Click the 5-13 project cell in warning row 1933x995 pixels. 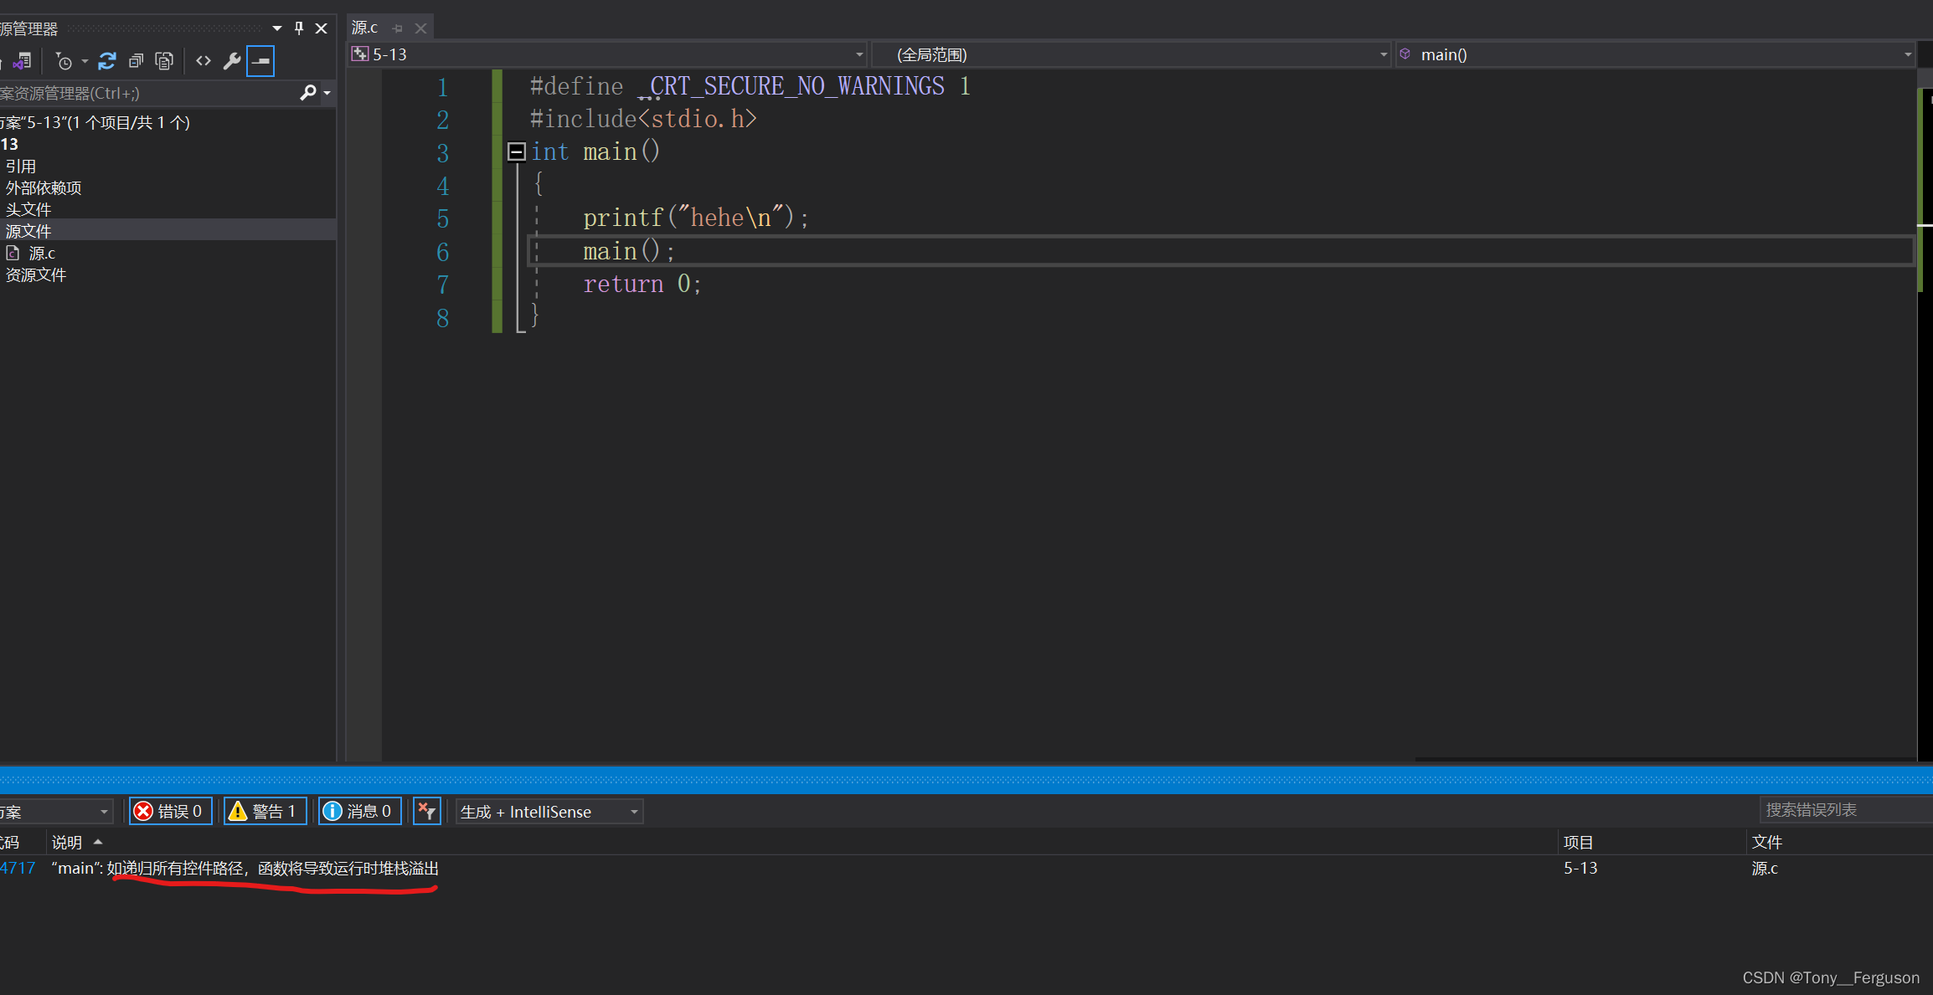pos(1580,868)
